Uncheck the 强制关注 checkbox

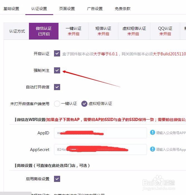click(x=57, y=70)
